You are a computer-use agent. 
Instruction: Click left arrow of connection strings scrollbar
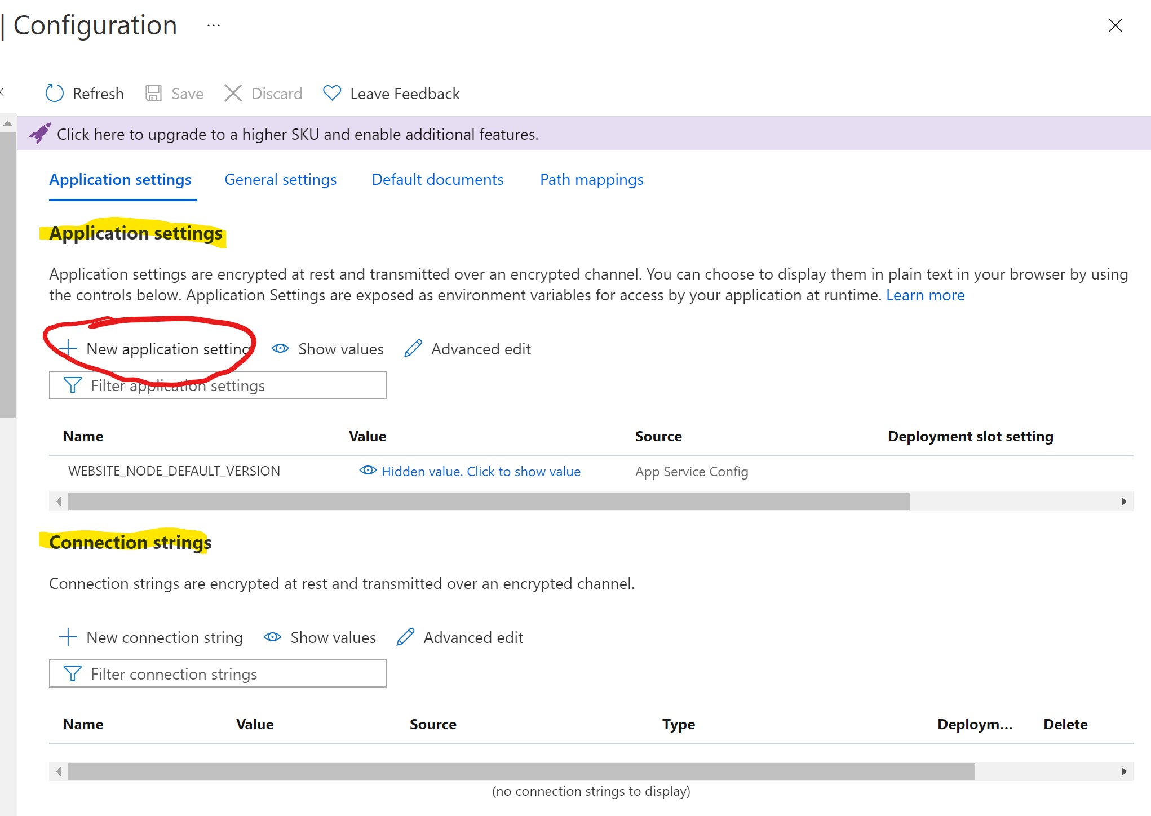tap(59, 771)
